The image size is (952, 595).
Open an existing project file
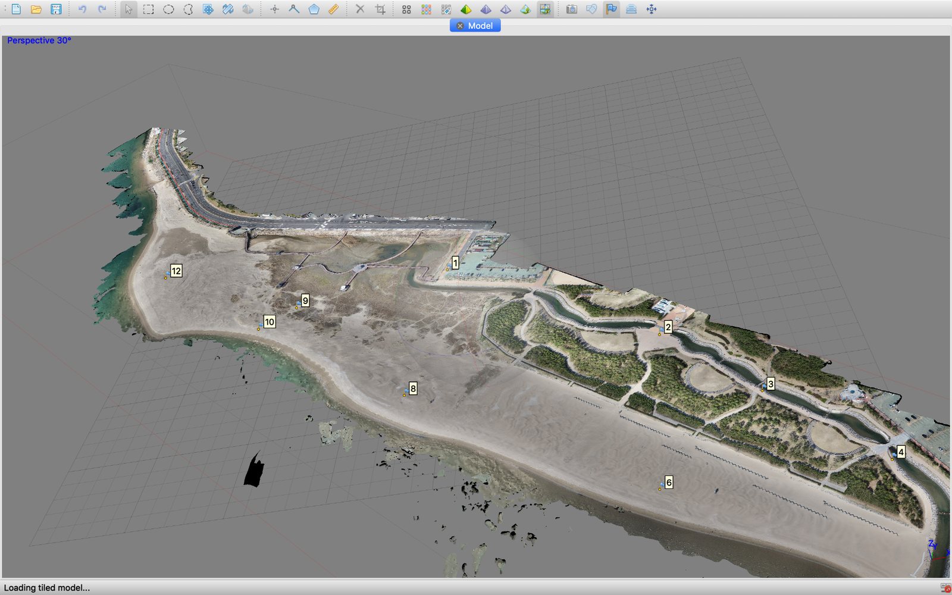(36, 9)
